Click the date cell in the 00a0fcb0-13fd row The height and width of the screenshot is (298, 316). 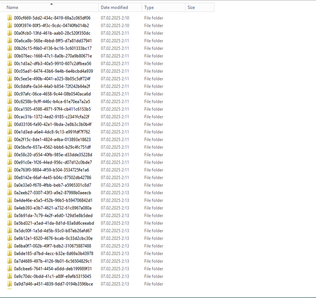coord(115,33)
